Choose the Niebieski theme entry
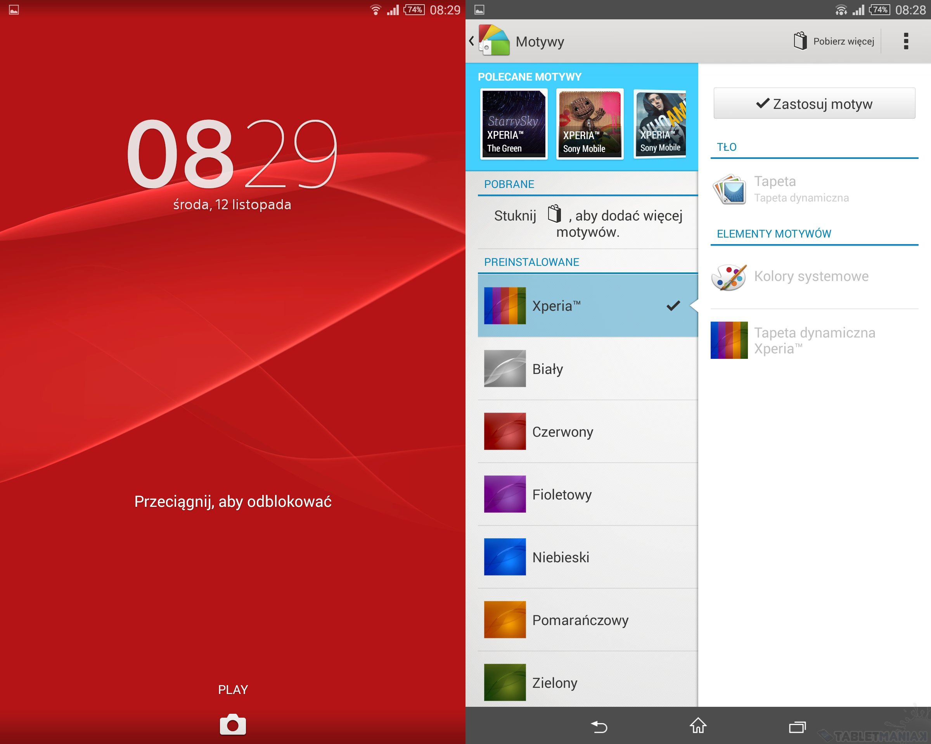 click(x=587, y=557)
